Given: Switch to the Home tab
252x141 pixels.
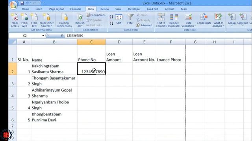Looking at the screenshot, I should (26, 9).
